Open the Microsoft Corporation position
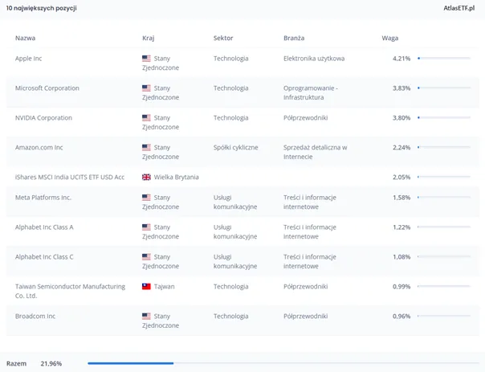Screen dimensions: 485x372 click(x=47, y=88)
